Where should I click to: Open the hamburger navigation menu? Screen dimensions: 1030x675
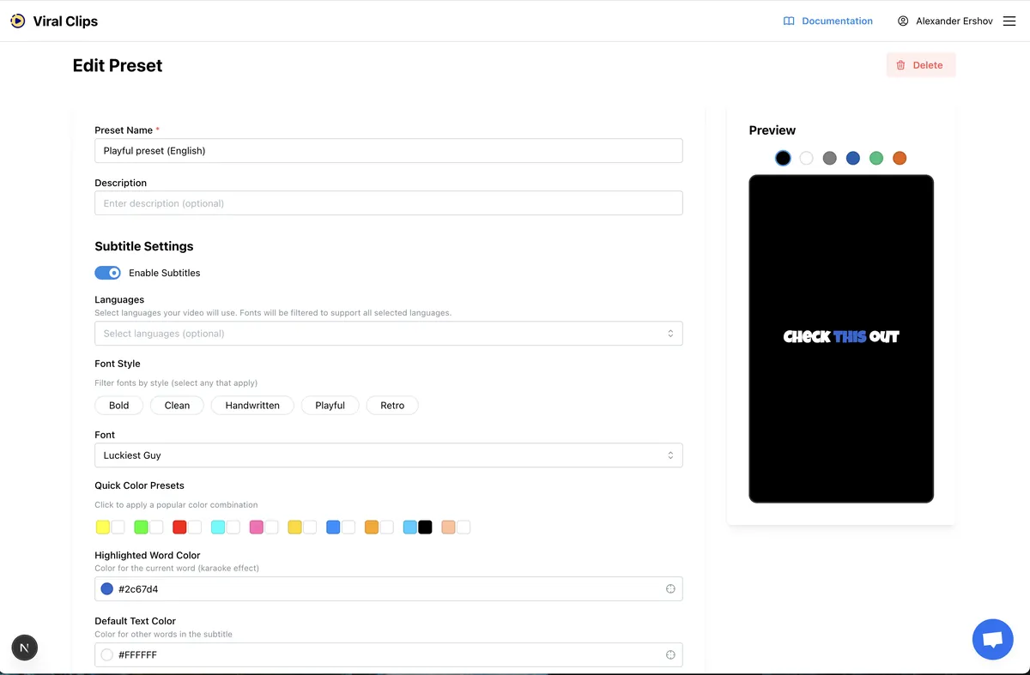[1009, 21]
